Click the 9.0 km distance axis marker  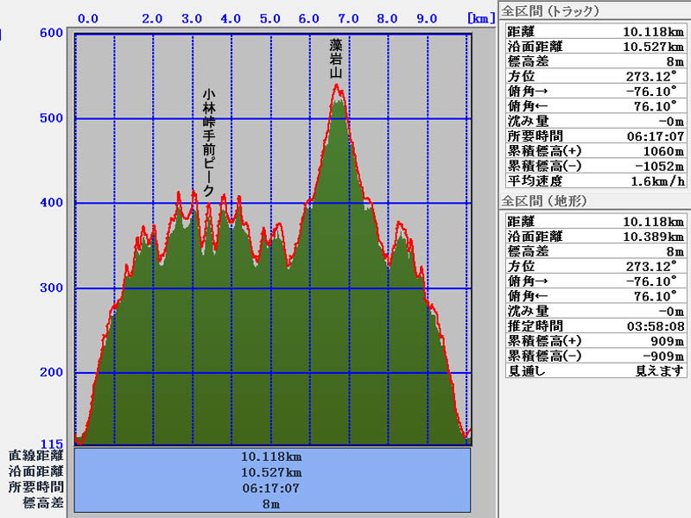tap(426, 17)
